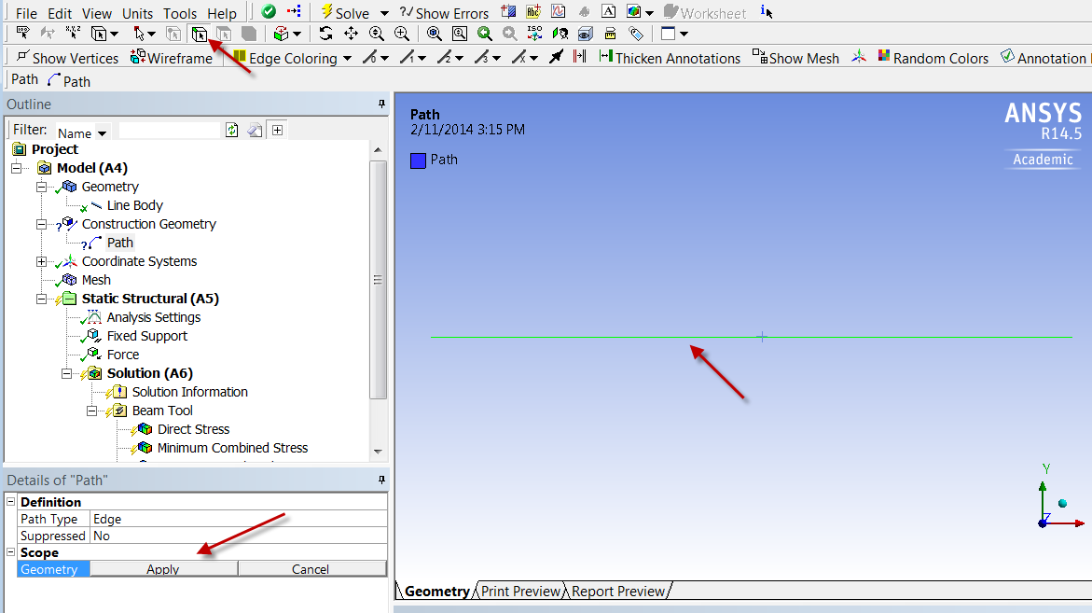Click the Ruler icon
The height and width of the screenshot is (613, 1092).
click(611, 34)
